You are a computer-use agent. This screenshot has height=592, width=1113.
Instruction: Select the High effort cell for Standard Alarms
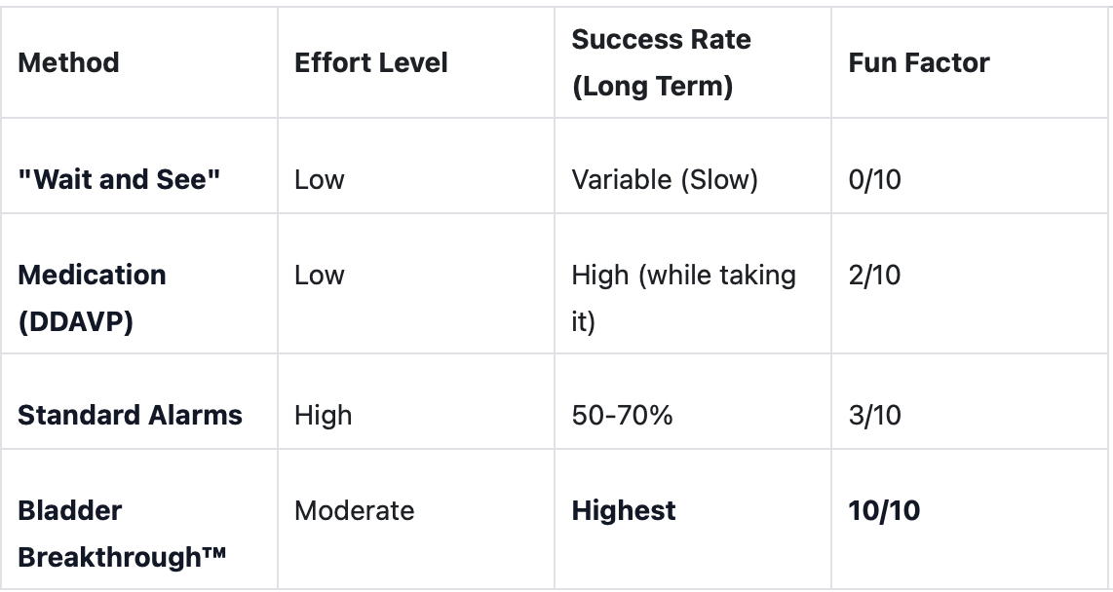point(323,415)
